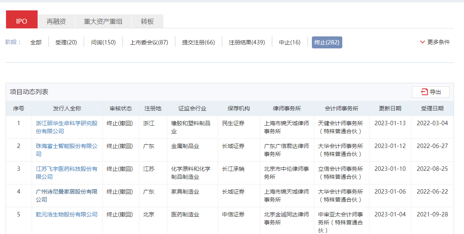The height and width of the screenshot is (234, 464).
Task: Open the 重大资产重组 tab
Action: point(103,22)
